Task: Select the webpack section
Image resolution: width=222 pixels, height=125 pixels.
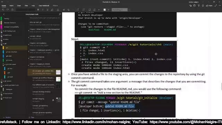Action: 9,90
